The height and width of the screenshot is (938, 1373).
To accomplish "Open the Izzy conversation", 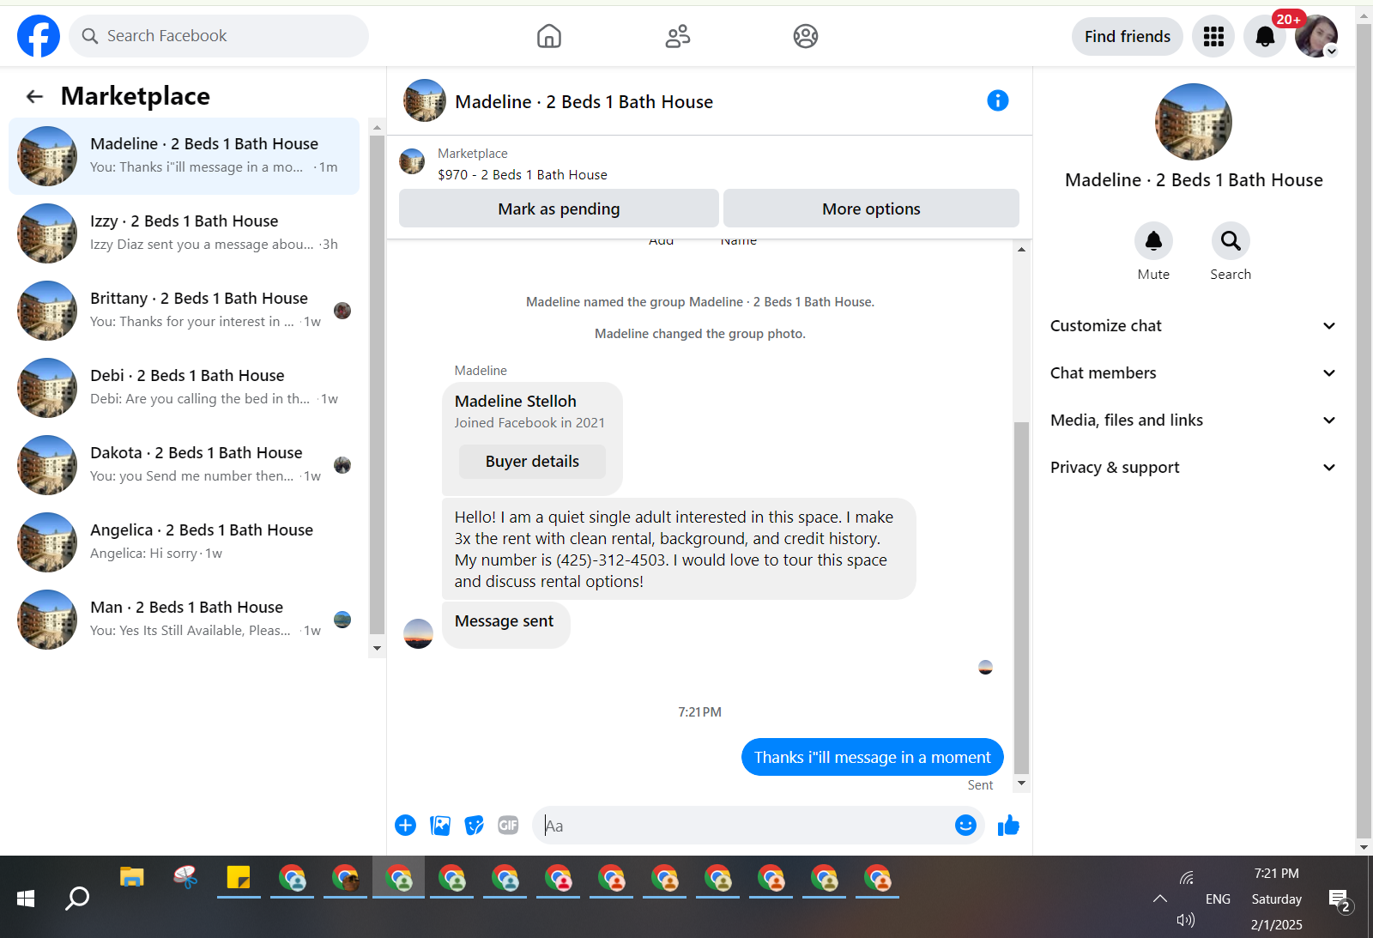I will coord(184,233).
